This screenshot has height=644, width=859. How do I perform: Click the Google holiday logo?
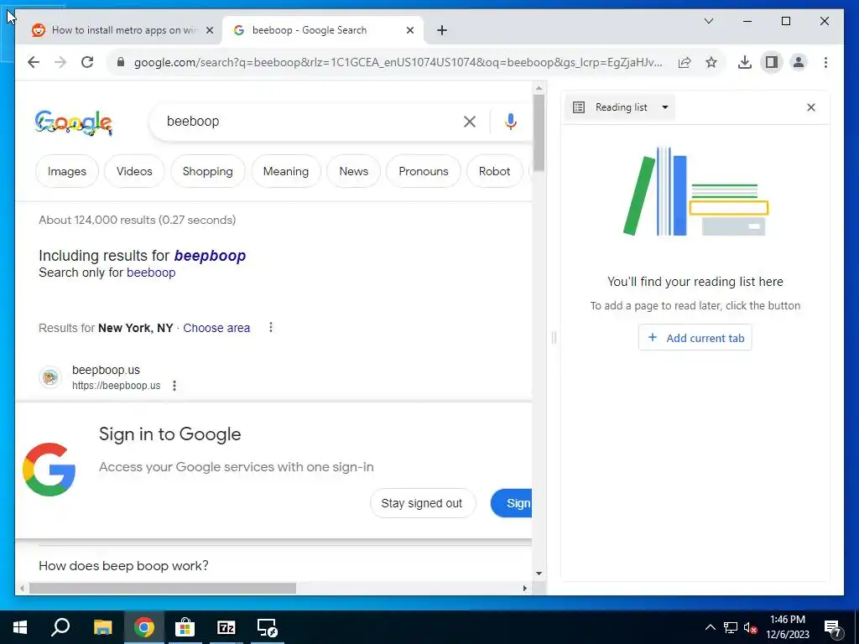74,122
